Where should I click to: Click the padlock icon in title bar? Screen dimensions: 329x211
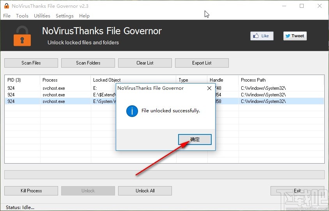pos(7,6)
